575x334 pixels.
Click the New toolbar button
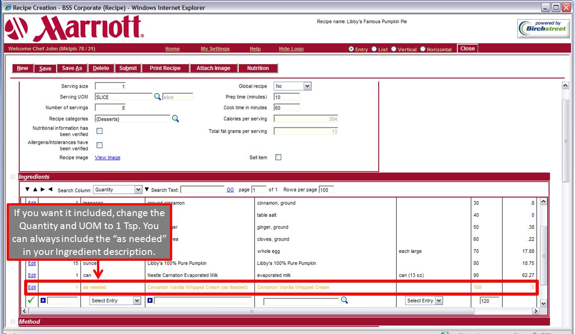click(x=22, y=68)
